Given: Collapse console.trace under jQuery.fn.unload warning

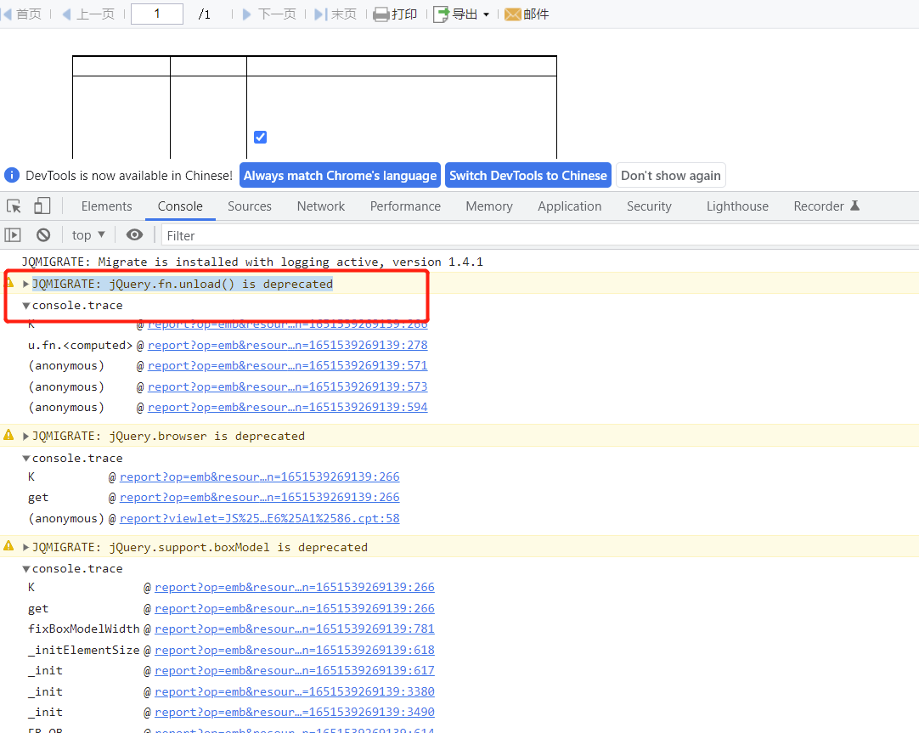Looking at the screenshot, I should 25,305.
